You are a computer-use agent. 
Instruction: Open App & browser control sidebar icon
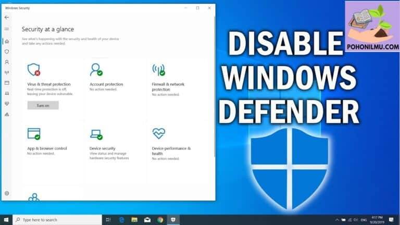(x=7, y=83)
